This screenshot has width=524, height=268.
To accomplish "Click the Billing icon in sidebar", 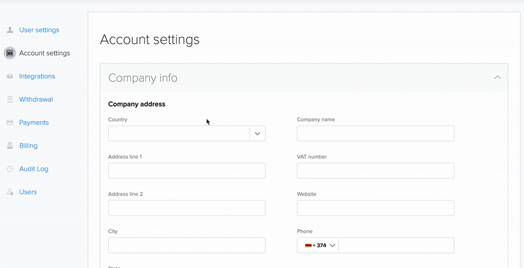I will click(x=10, y=146).
